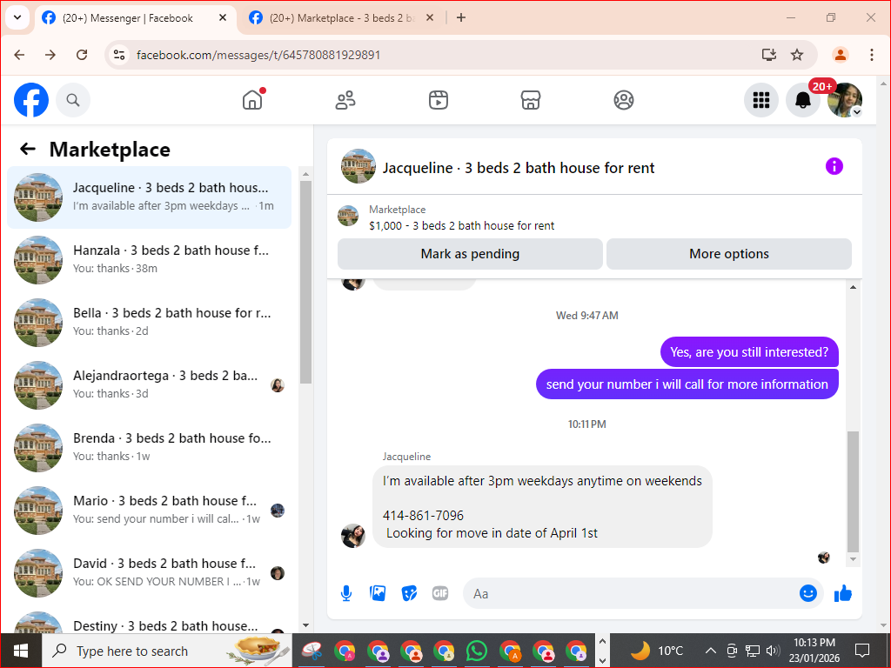Image resolution: width=891 pixels, height=668 pixels.
Task: Click the chat header title Jacqueline listing
Action: coord(519,168)
